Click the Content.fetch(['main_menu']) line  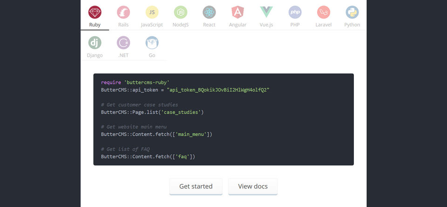156,134
